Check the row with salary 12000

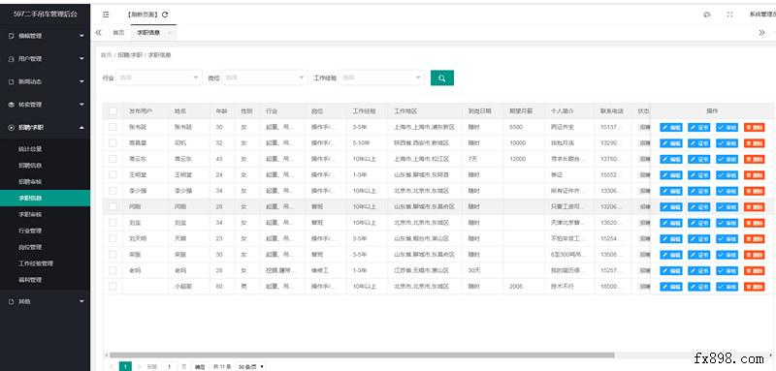point(113,159)
